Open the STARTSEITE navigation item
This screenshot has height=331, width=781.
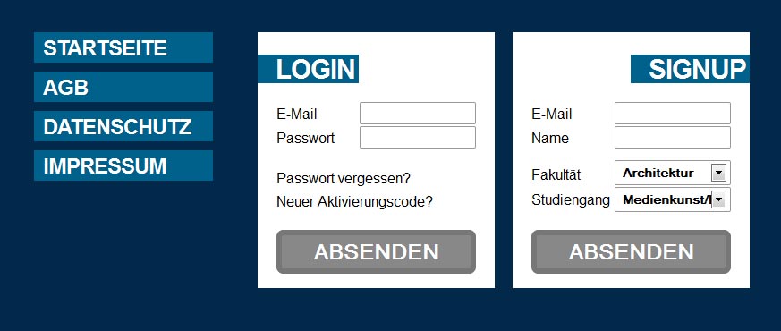123,47
